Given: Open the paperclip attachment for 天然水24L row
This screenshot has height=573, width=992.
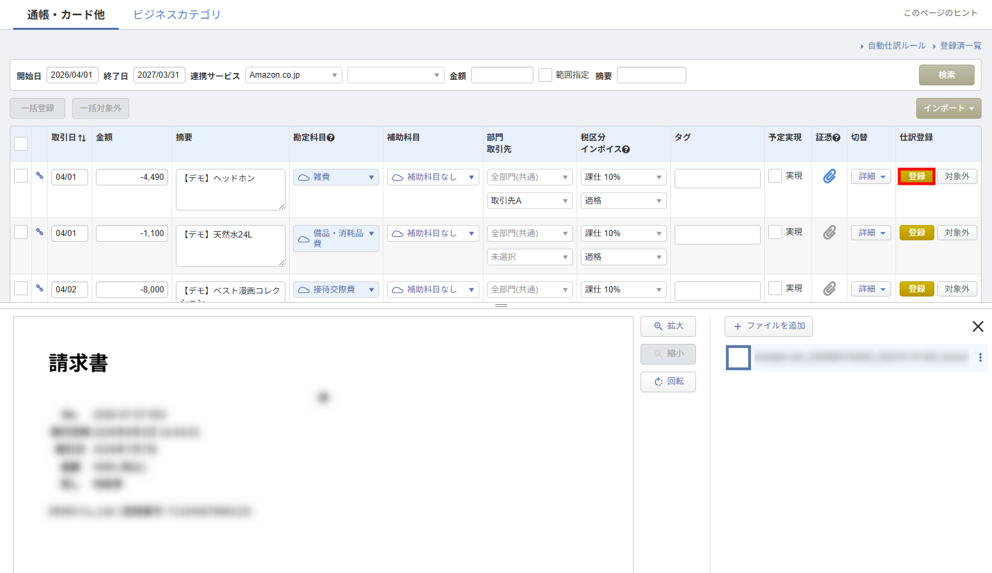Looking at the screenshot, I should point(829,233).
